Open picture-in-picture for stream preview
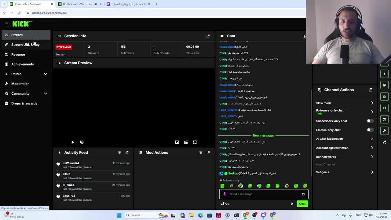The width and height of the screenshot is (391, 220). tap(177, 142)
